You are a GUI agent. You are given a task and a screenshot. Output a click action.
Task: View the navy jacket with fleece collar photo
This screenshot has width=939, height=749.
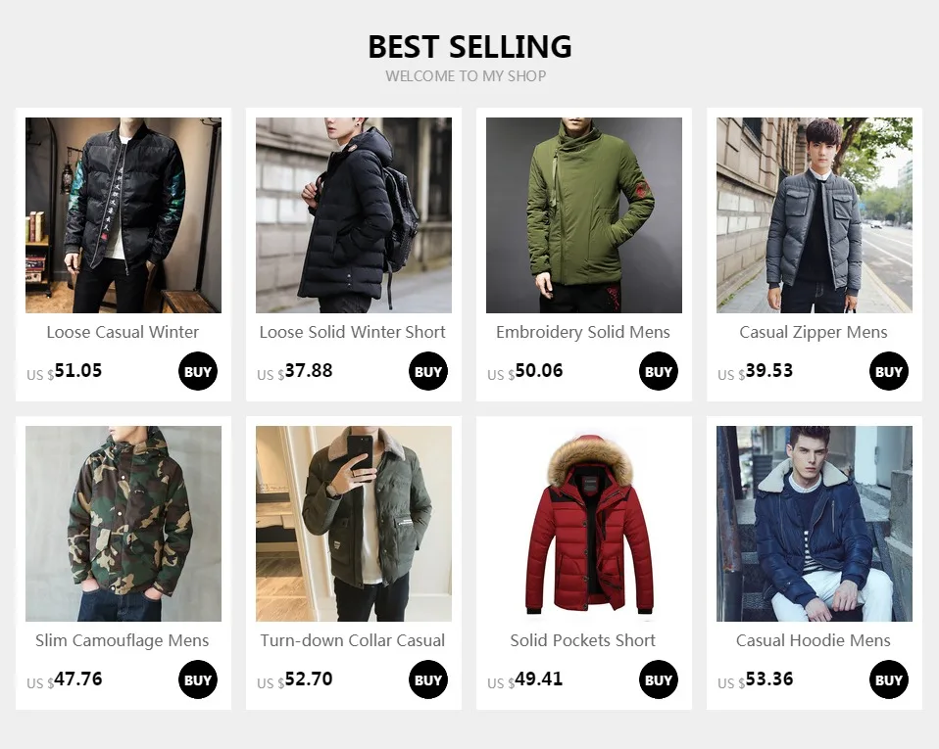coord(815,524)
